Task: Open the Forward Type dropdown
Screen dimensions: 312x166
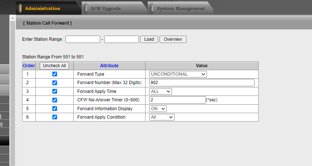Action: 178,74
